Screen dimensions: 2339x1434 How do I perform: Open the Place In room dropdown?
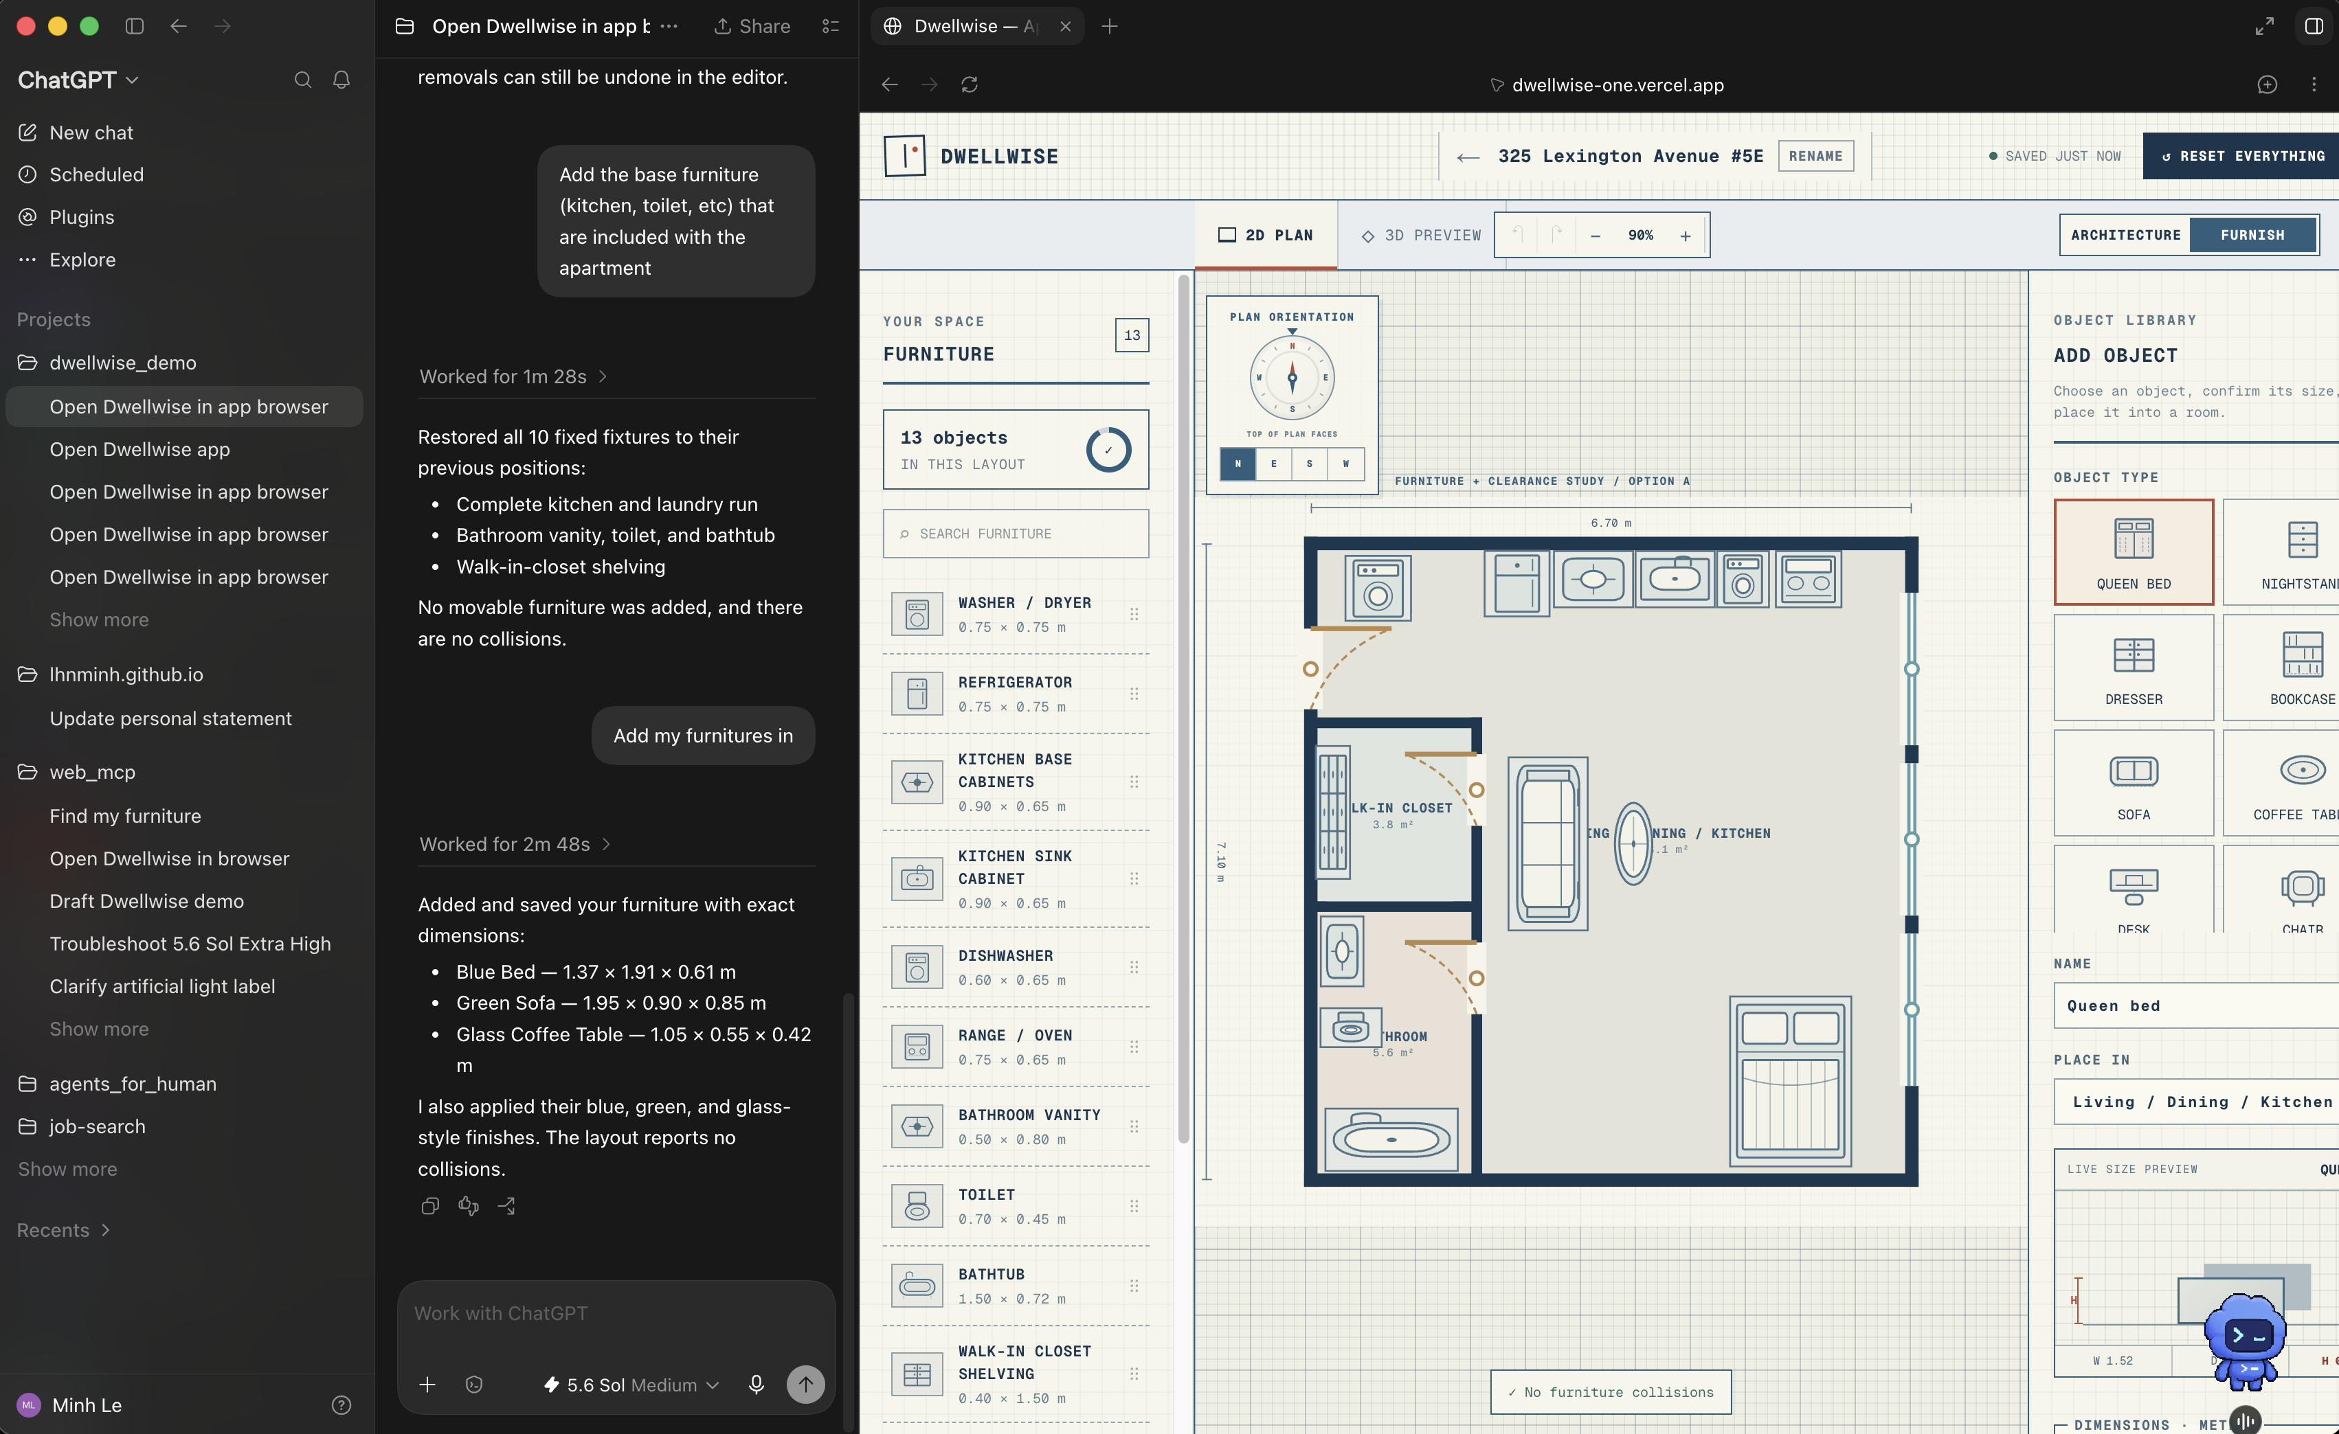[2197, 1102]
